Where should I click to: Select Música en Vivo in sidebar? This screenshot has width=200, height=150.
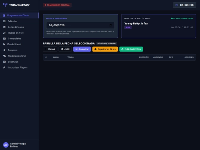point(19,33)
